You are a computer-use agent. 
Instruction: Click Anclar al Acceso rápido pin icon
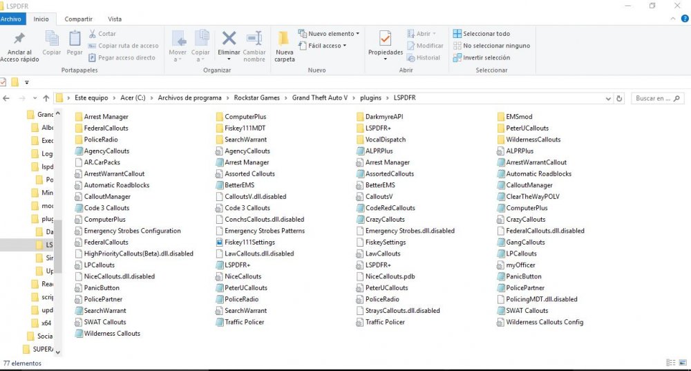click(x=19, y=39)
